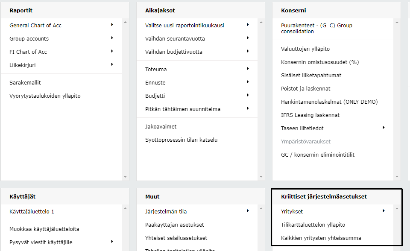Open Käyttäjäluettelo 1
The image size is (410, 251).
click(x=32, y=212)
